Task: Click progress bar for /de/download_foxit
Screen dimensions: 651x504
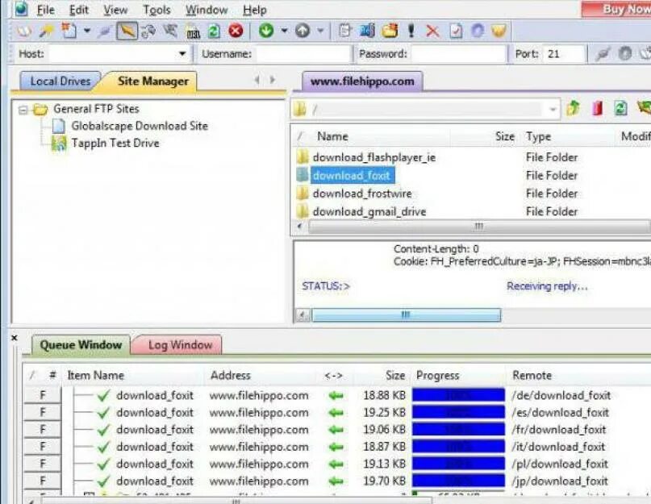Action: coord(458,395)
